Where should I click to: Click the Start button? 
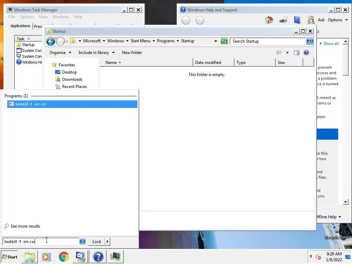pyautogui.click(x=10, y=257)
